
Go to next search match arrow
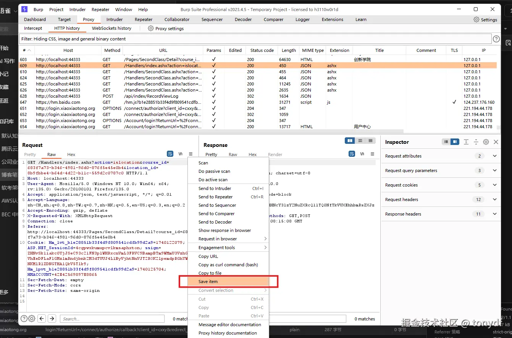pos(52,319)
